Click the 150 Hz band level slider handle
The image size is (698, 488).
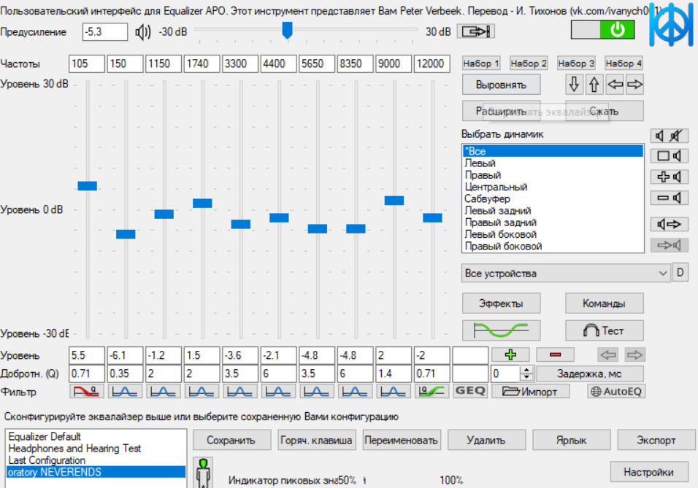126,234
